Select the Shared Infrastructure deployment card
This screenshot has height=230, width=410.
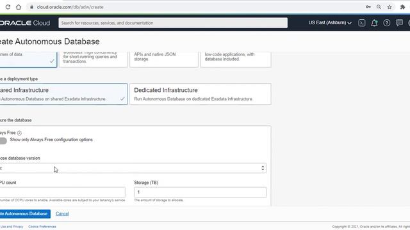(x=63, y=94)
